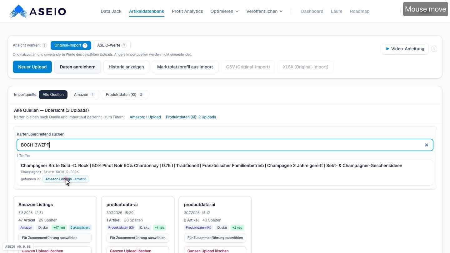Click Marktplatzprofil aus Import
The image size is (450, 253).
pos(185,67)
